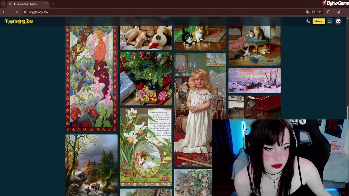Open the cat-face user avatar menu

coord(338,21)
